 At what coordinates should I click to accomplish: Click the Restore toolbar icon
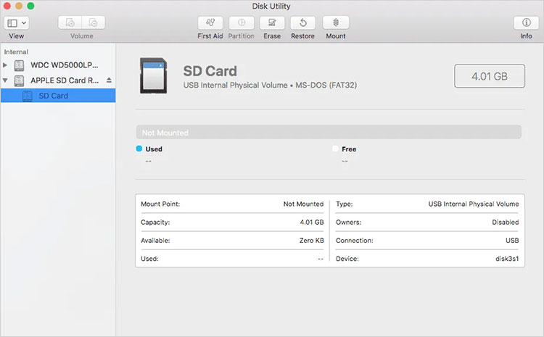tap(302, 23)
